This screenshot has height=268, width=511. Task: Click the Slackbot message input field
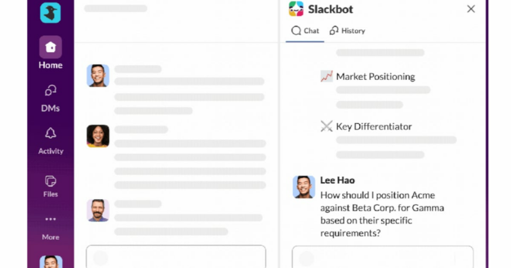tap(383, 257)
